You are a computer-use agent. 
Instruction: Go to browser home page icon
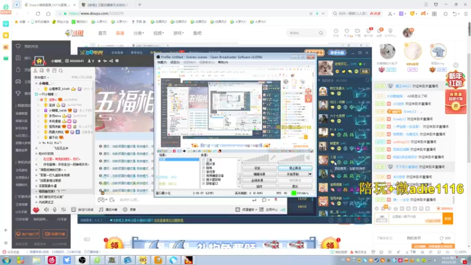48,14
